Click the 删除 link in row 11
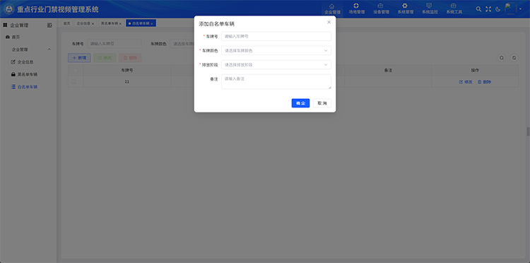Image resolution: width=530 pixels, height=263 pixels. click(484, 82)
